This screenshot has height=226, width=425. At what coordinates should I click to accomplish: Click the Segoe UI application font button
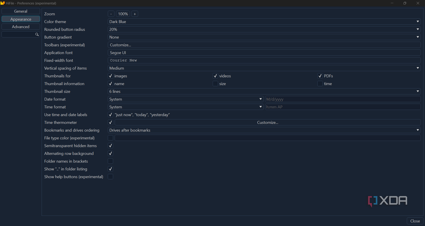pos(264,53)
